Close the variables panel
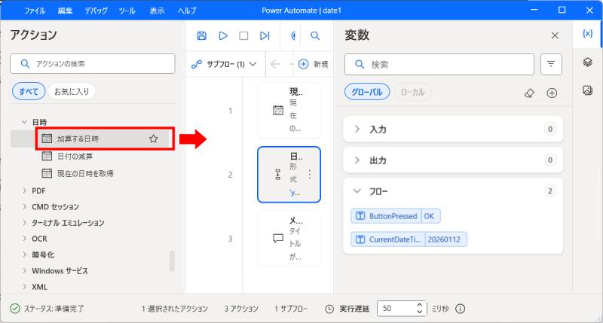Image resolution: width=603 pixels, height=323 pixels. (x=555, y=35)
